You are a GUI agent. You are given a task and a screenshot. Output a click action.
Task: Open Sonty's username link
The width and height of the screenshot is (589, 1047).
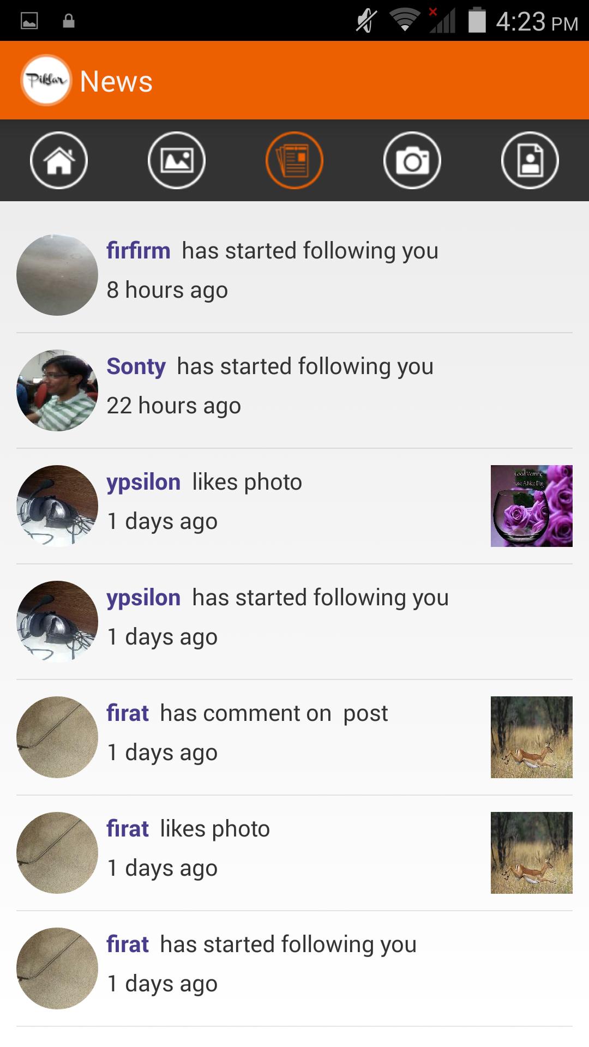pos(136,366)
